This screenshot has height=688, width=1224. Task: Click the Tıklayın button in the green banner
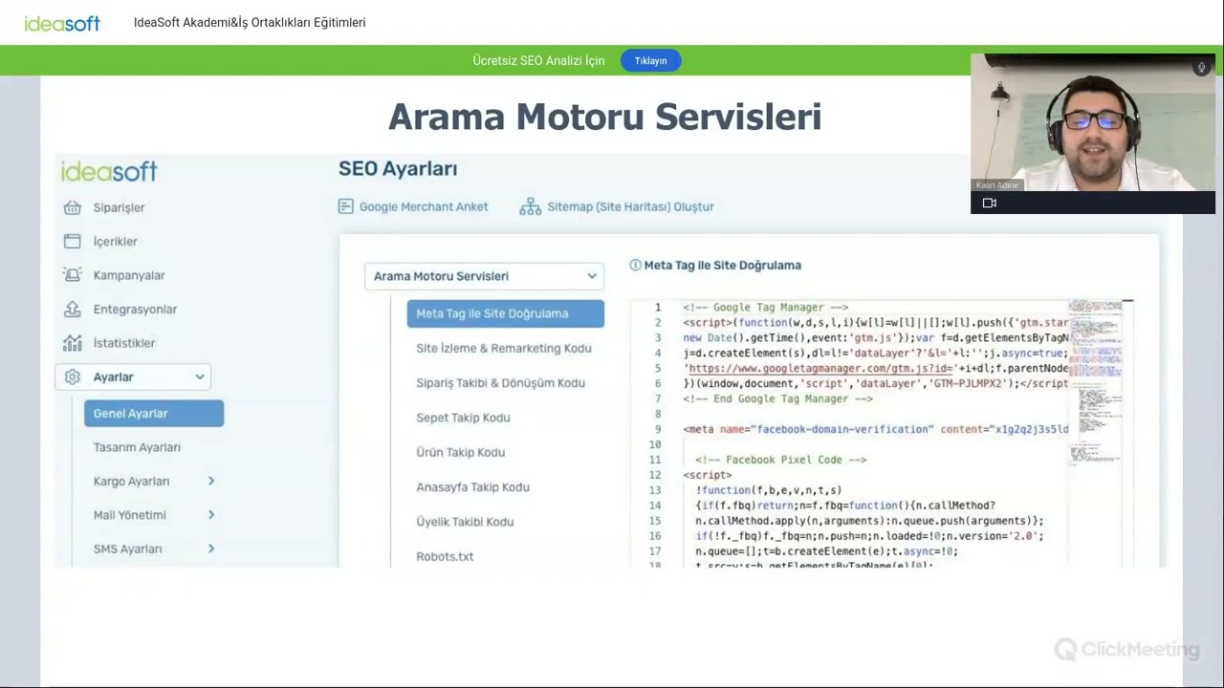coord(650,60)
